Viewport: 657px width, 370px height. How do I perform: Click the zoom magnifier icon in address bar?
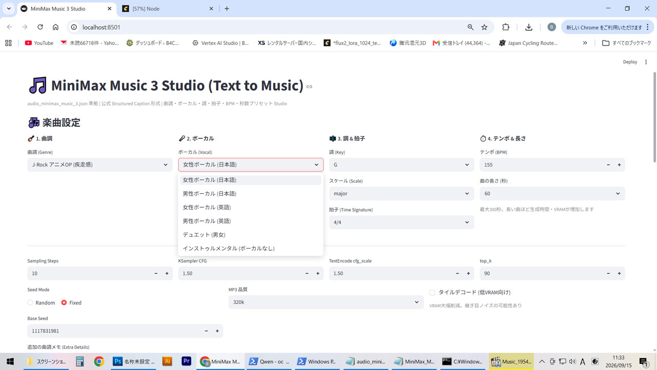pos(471,27)
